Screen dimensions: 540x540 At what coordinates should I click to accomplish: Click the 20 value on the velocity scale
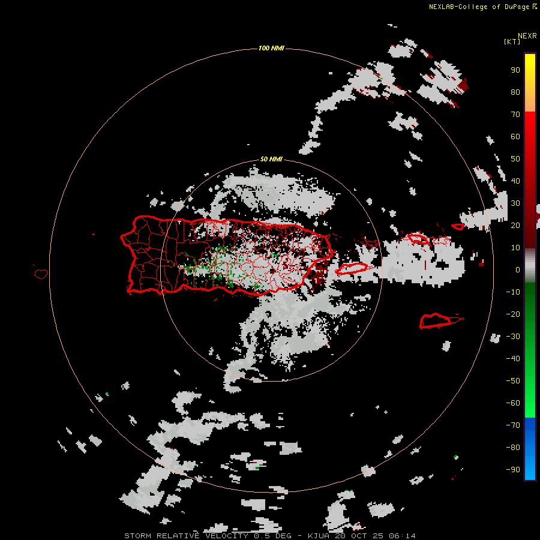click(x=515, y=225)
